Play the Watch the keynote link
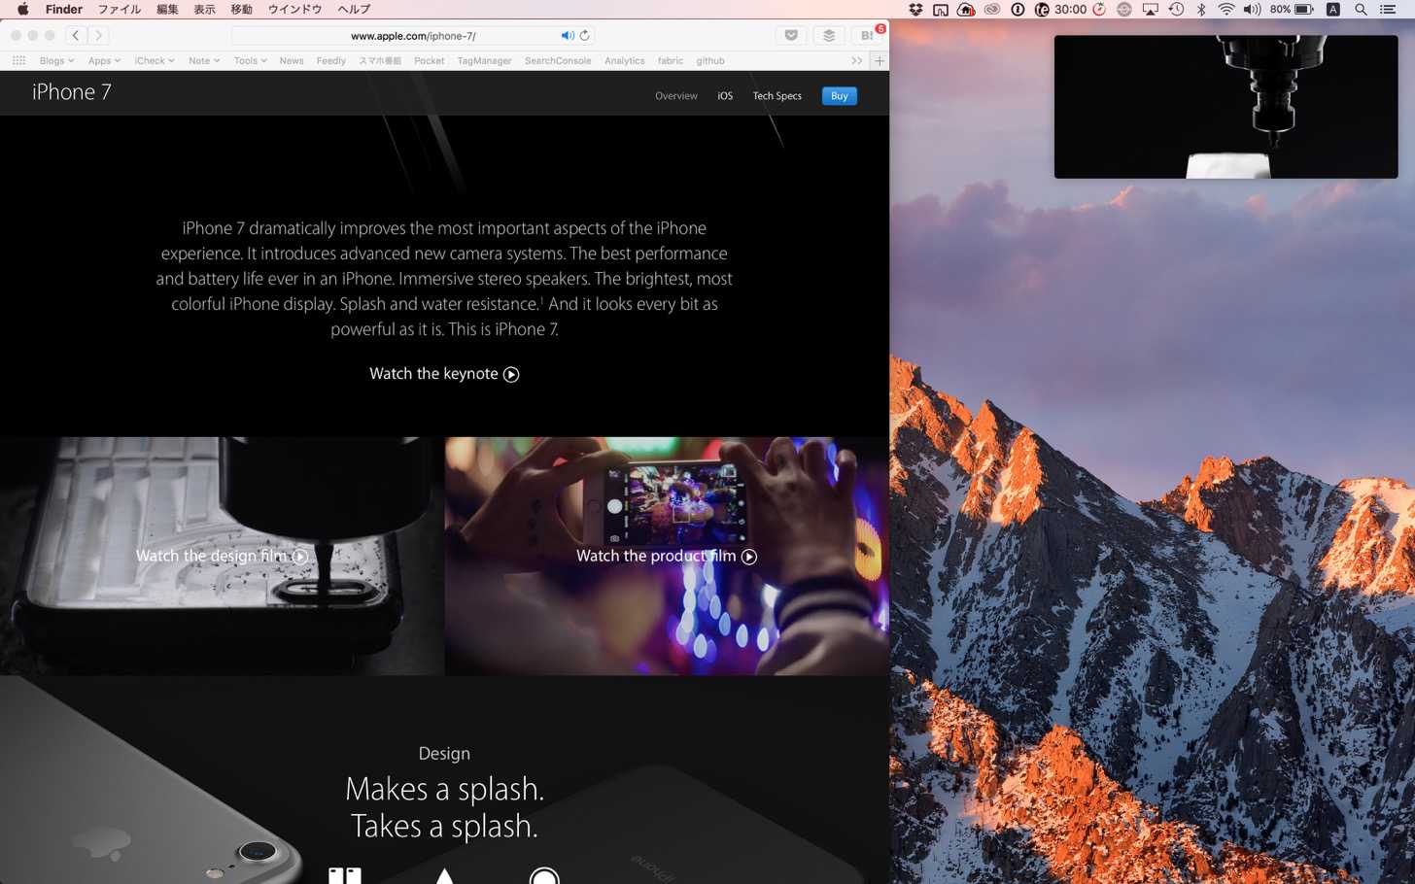Image resolution: width=1415 pixels, height=884 pixels. [x=444, y=374]
